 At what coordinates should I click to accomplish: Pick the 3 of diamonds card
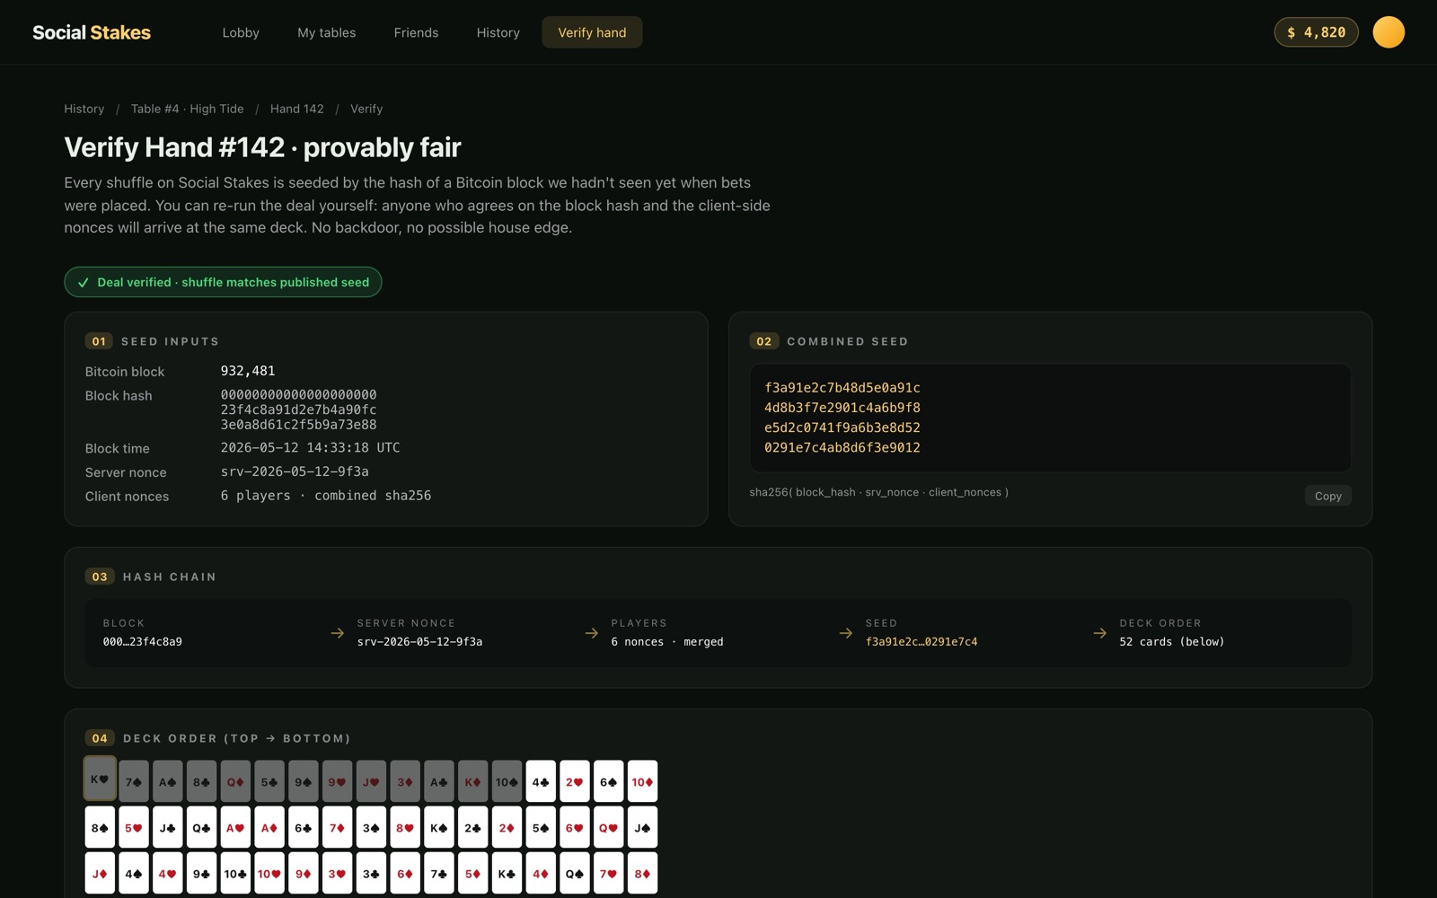point(405,781)
